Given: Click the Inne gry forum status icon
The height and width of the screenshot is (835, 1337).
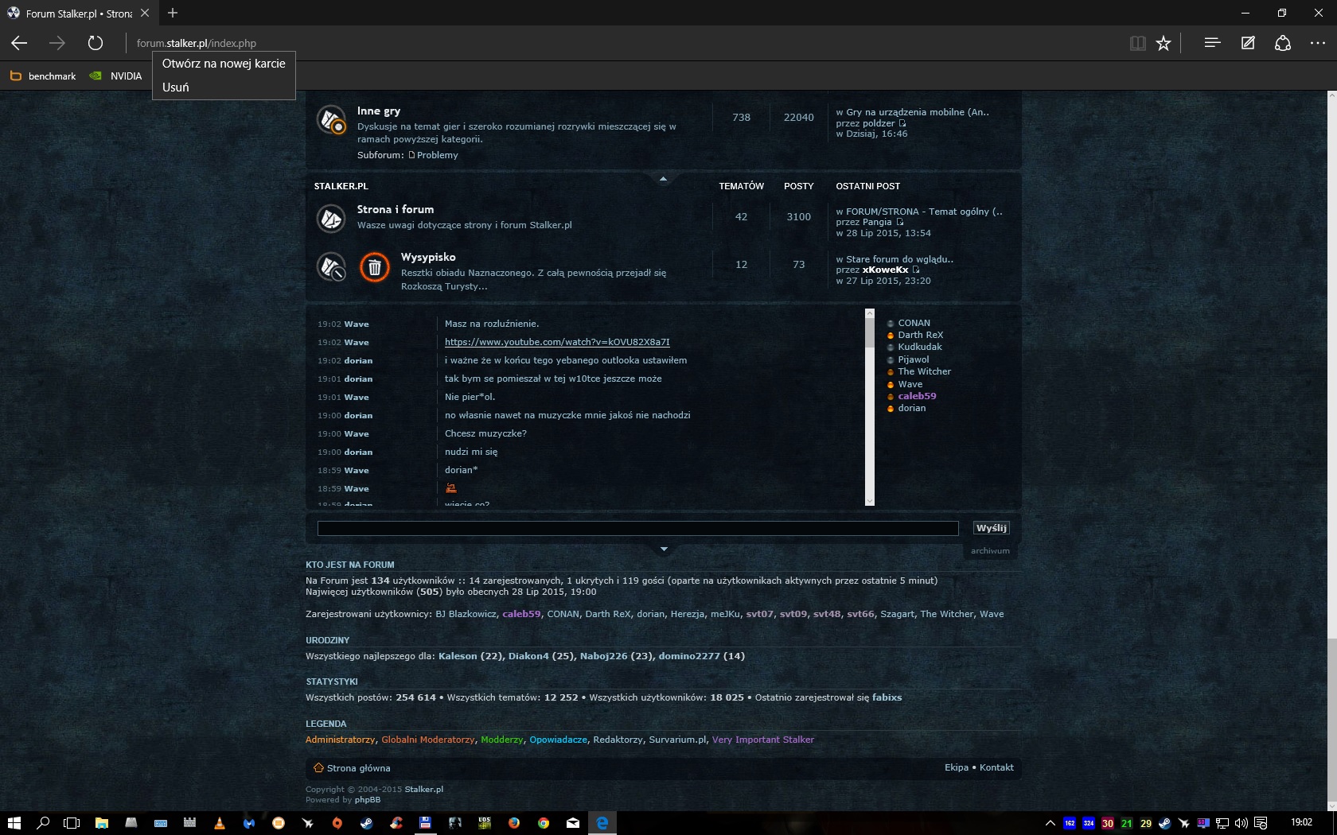Looking at the screenshot, I should click(x=331, y=120).
